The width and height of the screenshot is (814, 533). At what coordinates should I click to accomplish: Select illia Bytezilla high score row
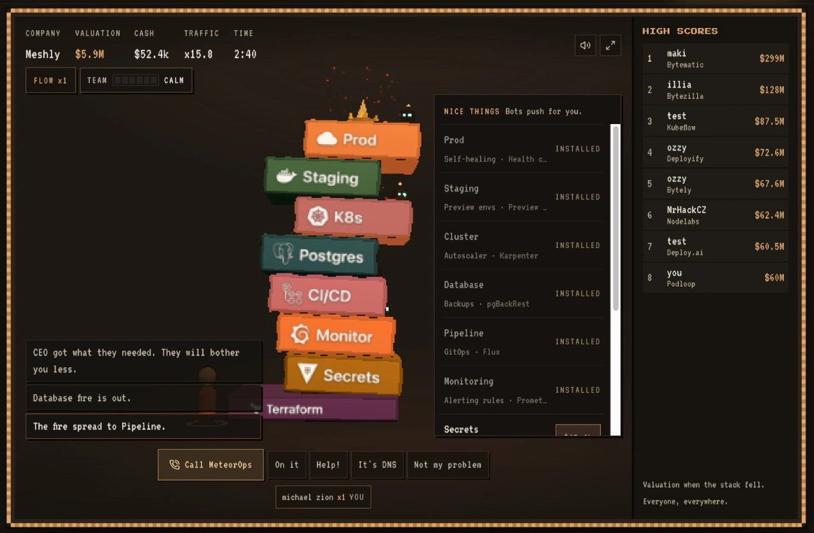coord(715,90)
